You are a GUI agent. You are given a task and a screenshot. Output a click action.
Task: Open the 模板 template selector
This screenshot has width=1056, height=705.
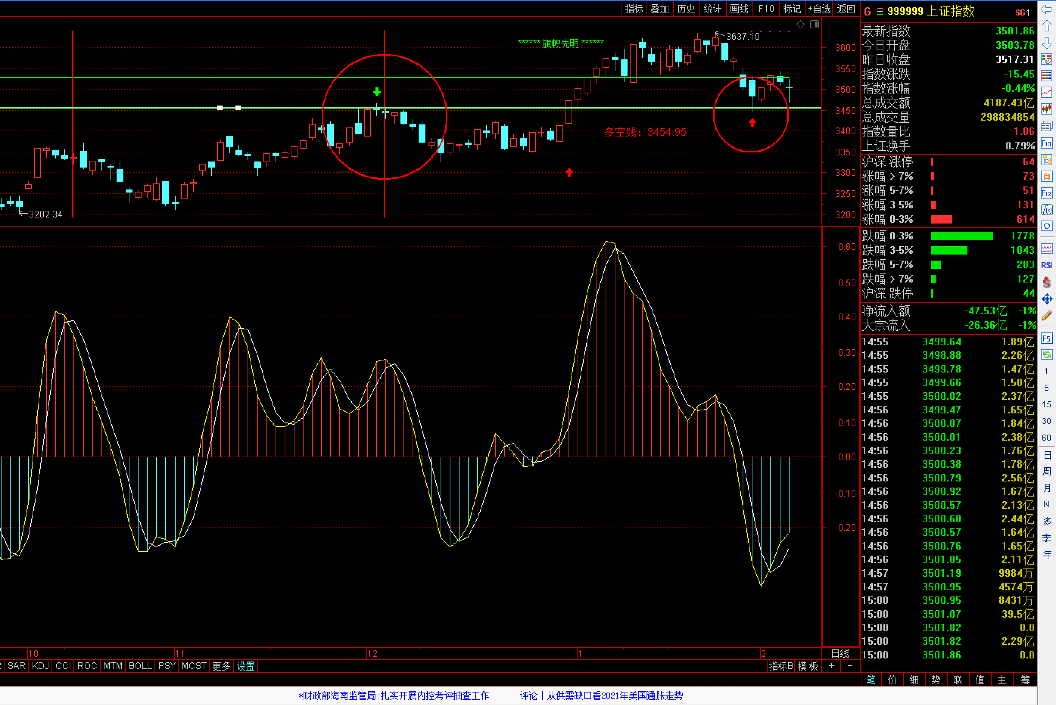(808, 666)
